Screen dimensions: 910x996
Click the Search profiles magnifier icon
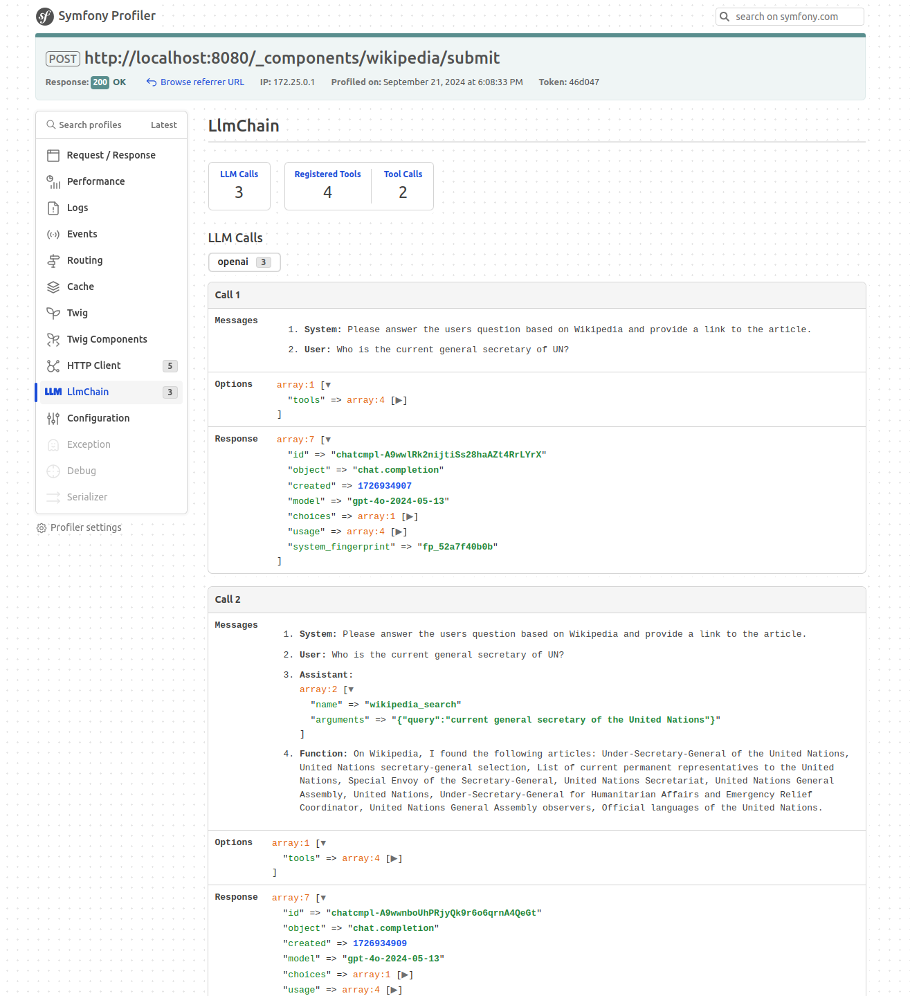(51, 125)
